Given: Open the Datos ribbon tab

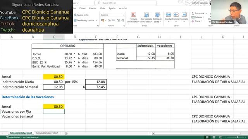Looking at the screenshot, I should (83, 8).
